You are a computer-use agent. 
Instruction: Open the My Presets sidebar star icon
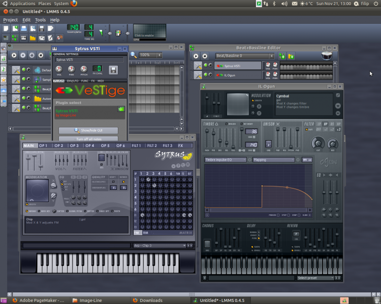[4, 80]
